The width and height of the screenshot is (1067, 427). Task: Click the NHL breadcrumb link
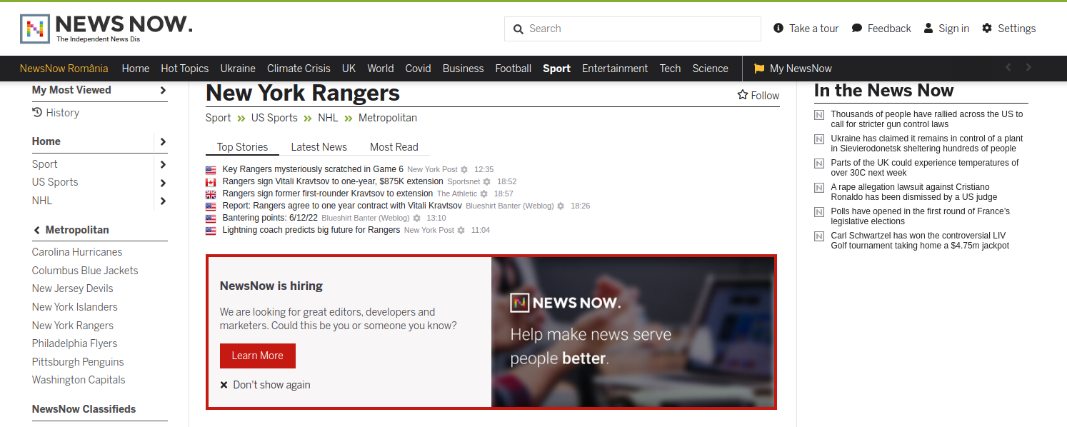[328, 118]
